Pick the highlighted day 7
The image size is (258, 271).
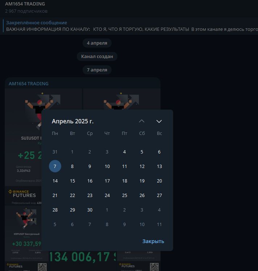(55, 166)
